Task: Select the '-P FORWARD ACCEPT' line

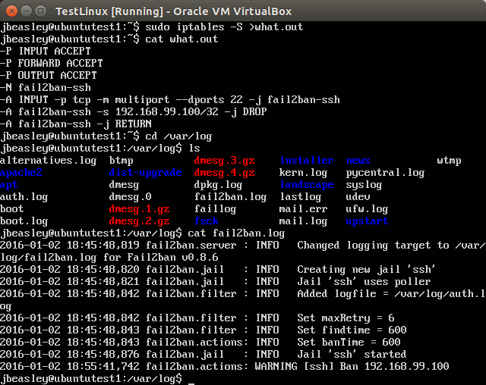Action: (52, 63)
